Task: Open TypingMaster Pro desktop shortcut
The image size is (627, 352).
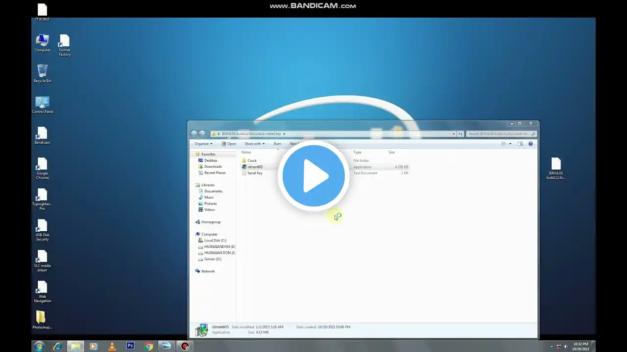Action: (x=42, y=199)
